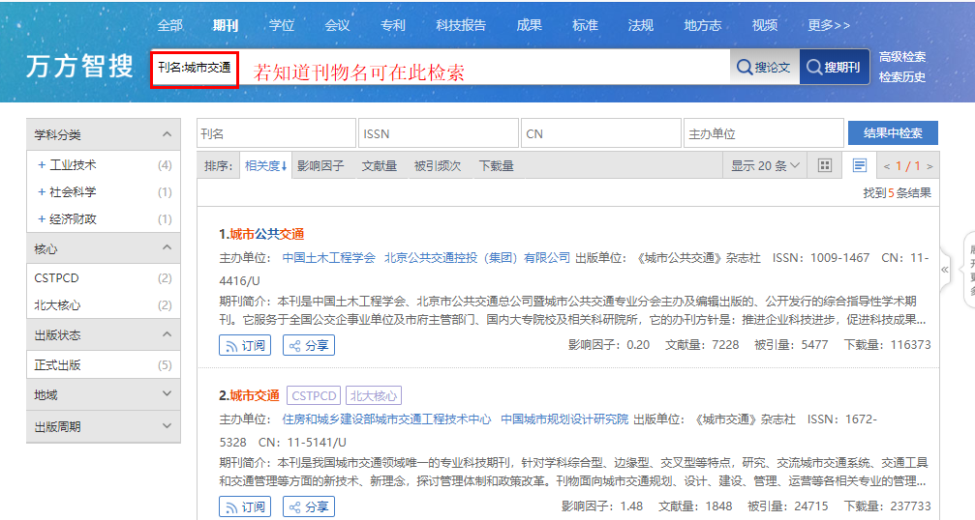
Task: Sort results by 文献量
Action: (x=380, y=165)
